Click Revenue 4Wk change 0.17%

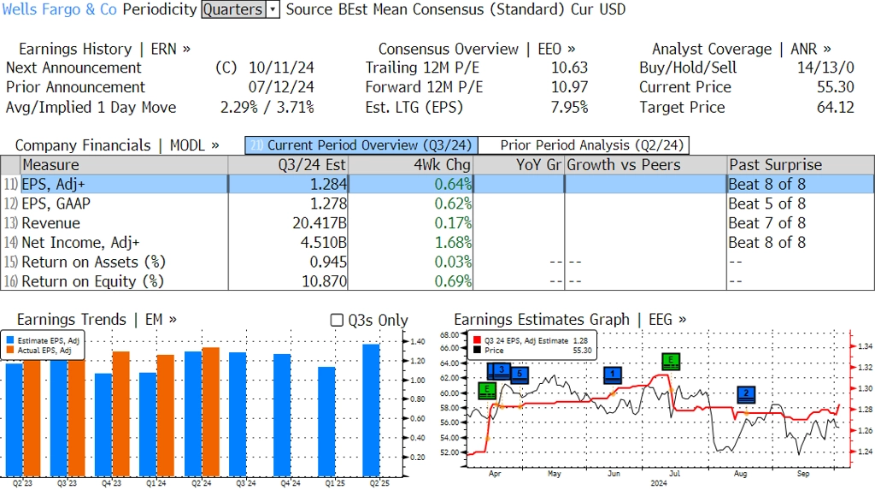coord(453,223)
